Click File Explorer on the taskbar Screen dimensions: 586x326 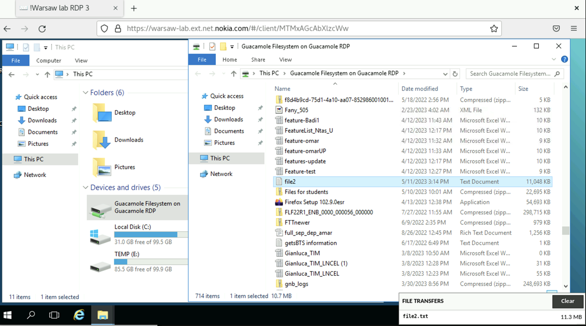coord(102,315)
